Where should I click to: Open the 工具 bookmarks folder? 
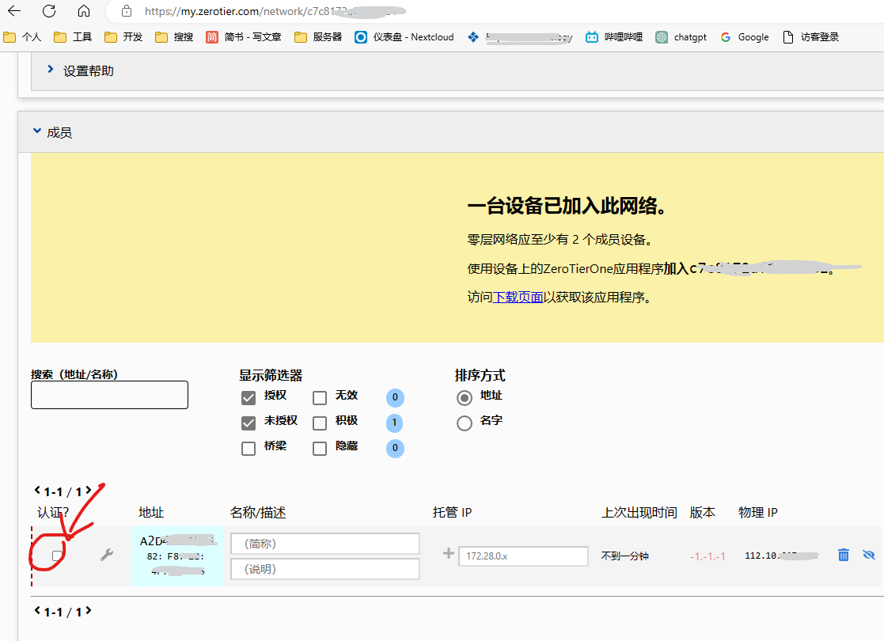click(x=74, y=37)
